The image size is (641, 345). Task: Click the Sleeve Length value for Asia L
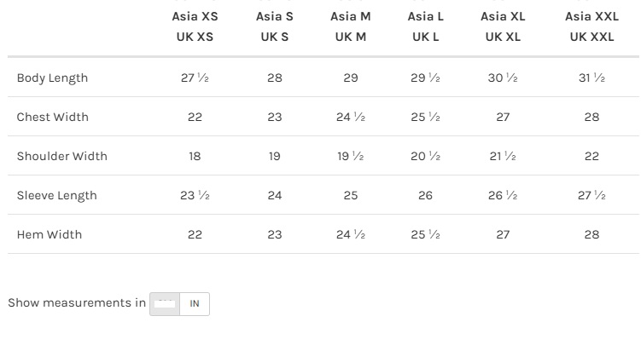425,196
